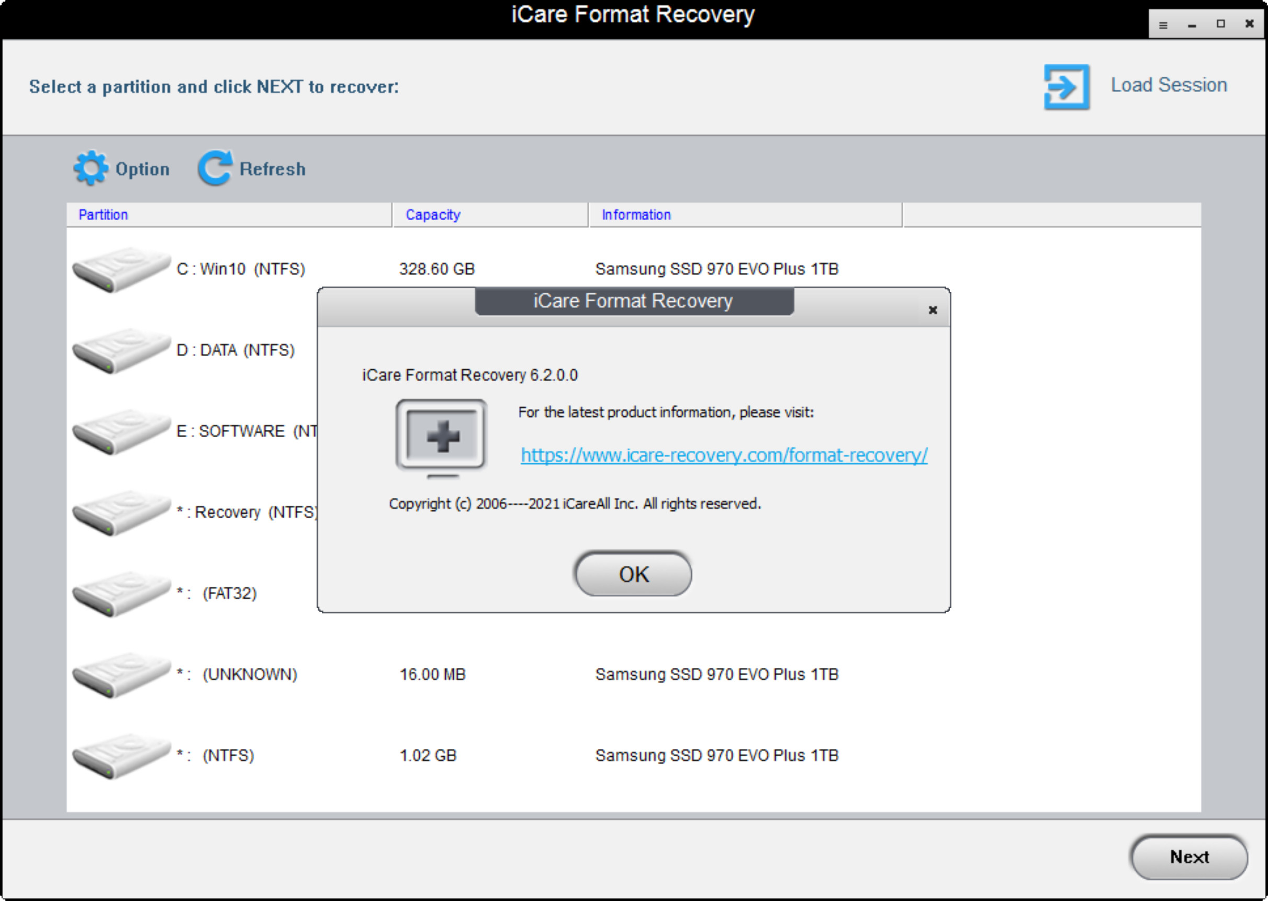Click the Refresh icon to reload partitions
Screen dimensions: 1268x901
click(216, 169)
